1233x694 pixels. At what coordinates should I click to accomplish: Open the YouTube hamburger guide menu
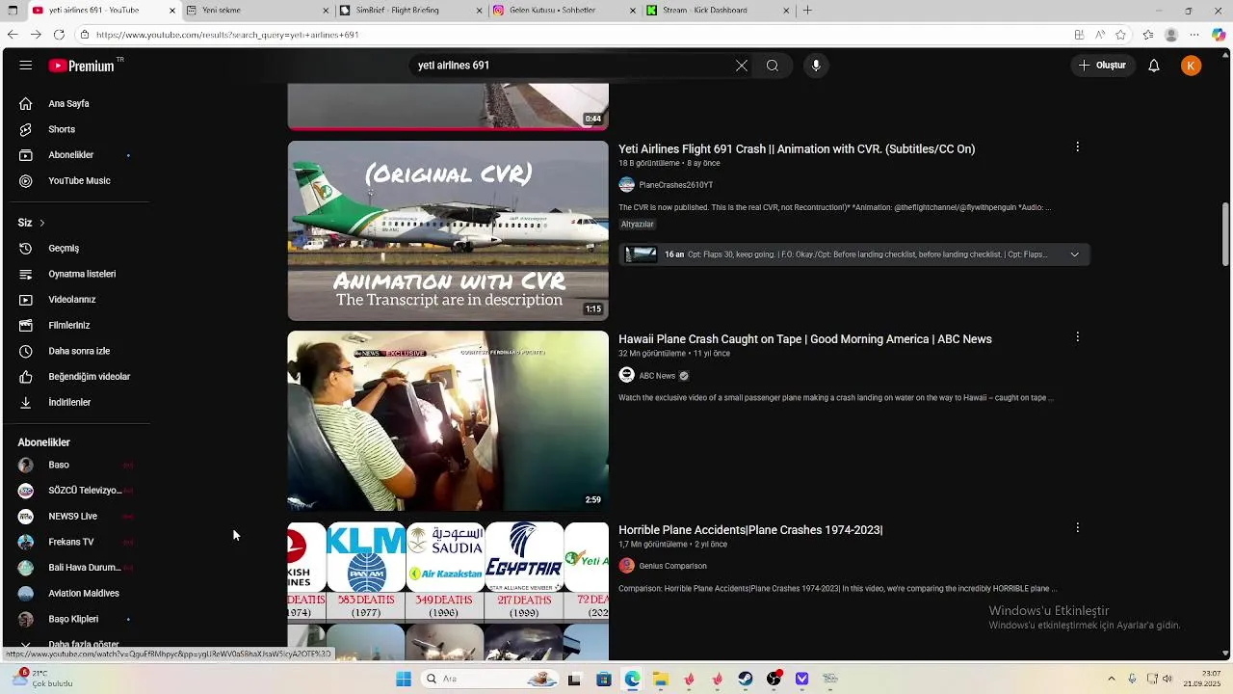coord(26,66)
